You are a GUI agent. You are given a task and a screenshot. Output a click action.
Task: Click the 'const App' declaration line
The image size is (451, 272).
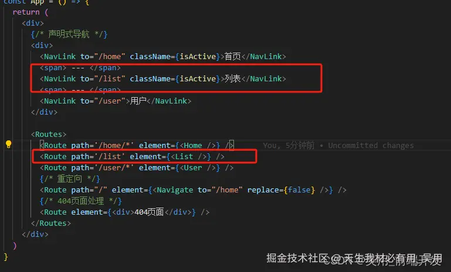[46, 2]
